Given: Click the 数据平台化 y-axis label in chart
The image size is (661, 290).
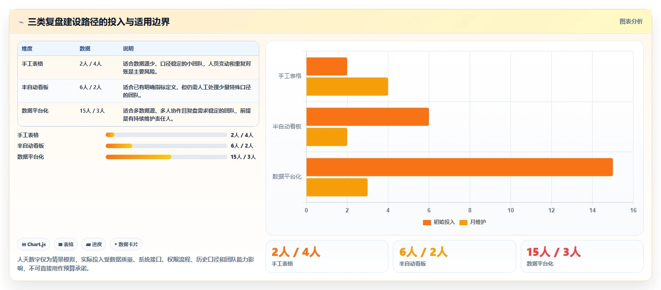Looking at the screenshot, I should pyautogui.click(x=287, y=176).
